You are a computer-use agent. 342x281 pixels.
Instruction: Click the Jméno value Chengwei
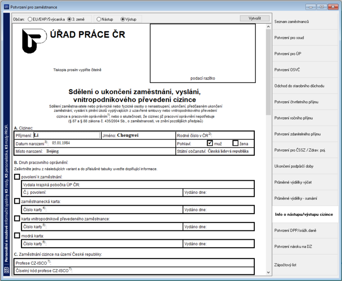click(127, 135)
